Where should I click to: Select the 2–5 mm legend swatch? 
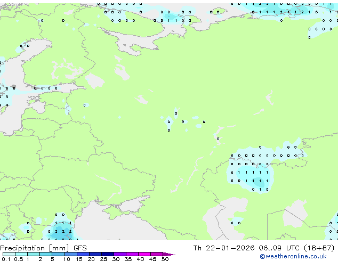coord(46,254)
